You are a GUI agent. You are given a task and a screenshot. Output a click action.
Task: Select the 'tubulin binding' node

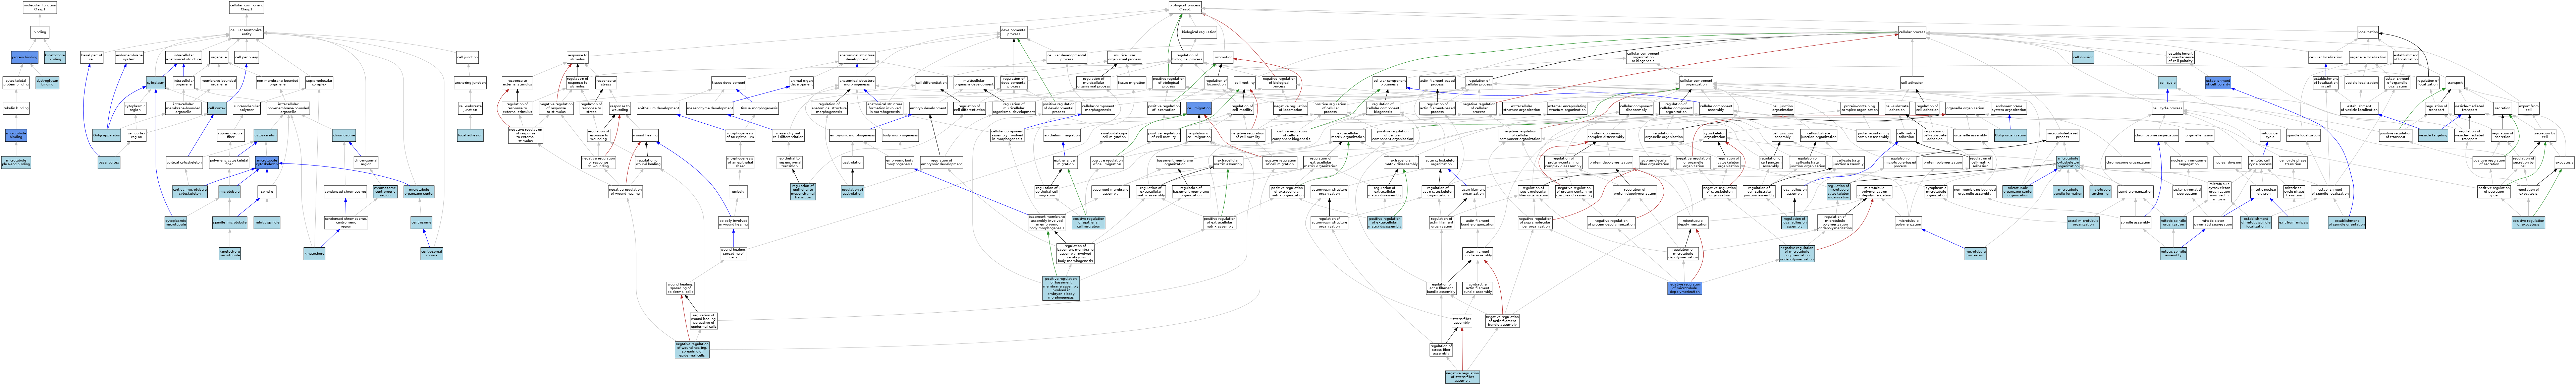click(x=16, y=108)
